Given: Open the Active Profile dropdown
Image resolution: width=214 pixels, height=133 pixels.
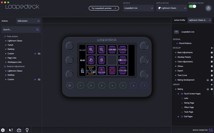Looking at the screenshot, I should click(200, 20).
